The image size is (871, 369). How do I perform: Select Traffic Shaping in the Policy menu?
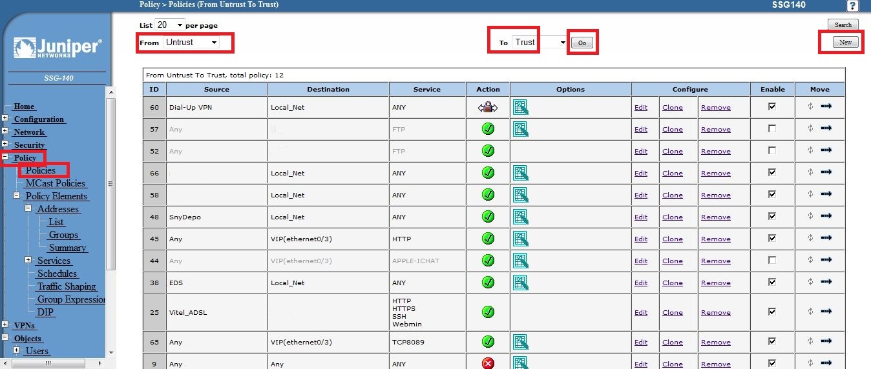67,286
